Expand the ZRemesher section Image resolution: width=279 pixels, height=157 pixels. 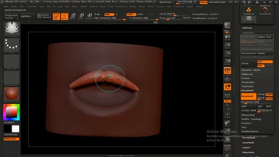point(248,115)
